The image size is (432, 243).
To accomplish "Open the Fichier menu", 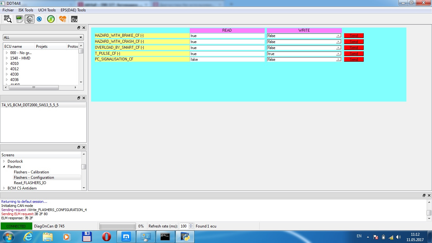I will [8, 10].
